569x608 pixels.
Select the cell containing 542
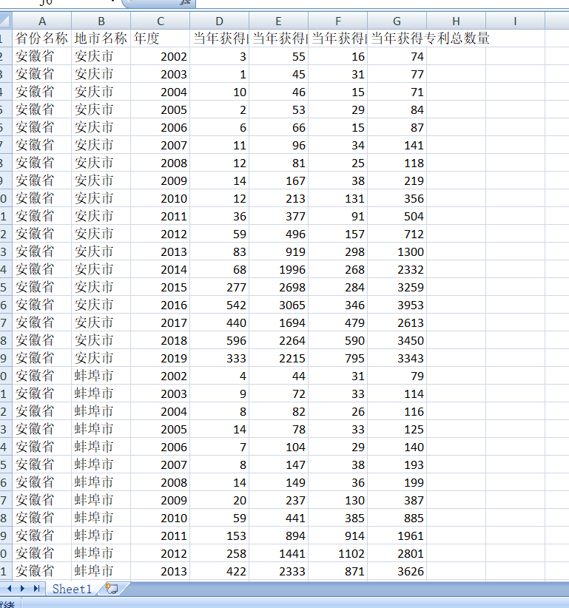(x=220, y=305)
